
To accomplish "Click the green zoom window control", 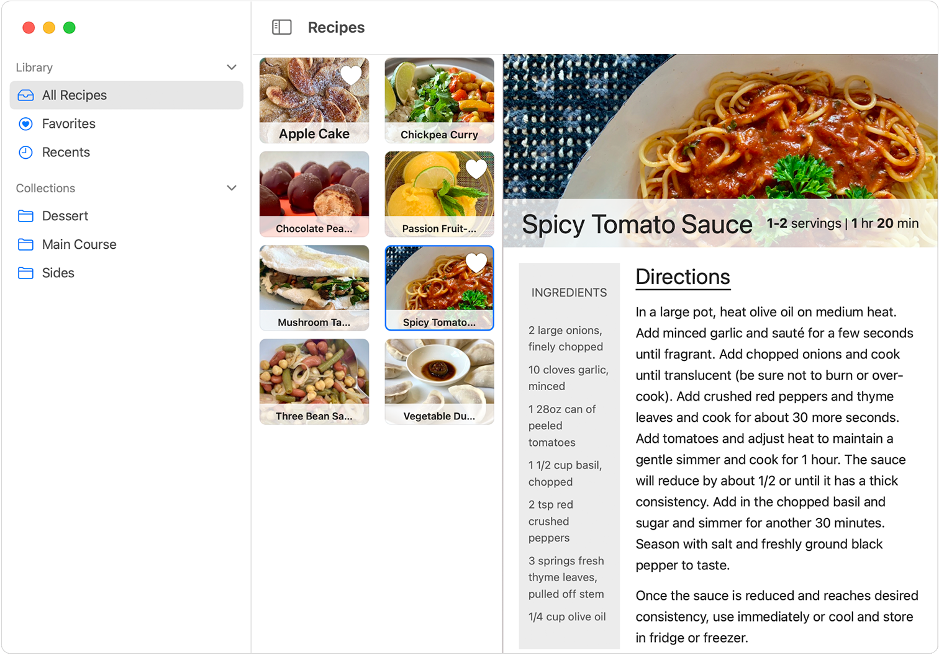I will (70, 27).
